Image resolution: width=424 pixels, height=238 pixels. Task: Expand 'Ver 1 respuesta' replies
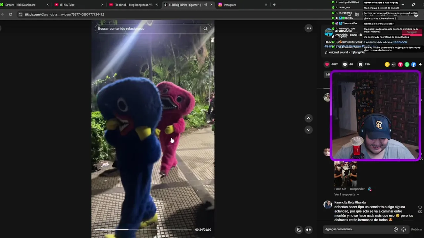pyautogui.click(x=346, y=194)
